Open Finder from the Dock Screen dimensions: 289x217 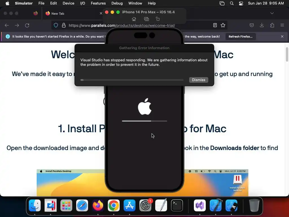point(35,205)
